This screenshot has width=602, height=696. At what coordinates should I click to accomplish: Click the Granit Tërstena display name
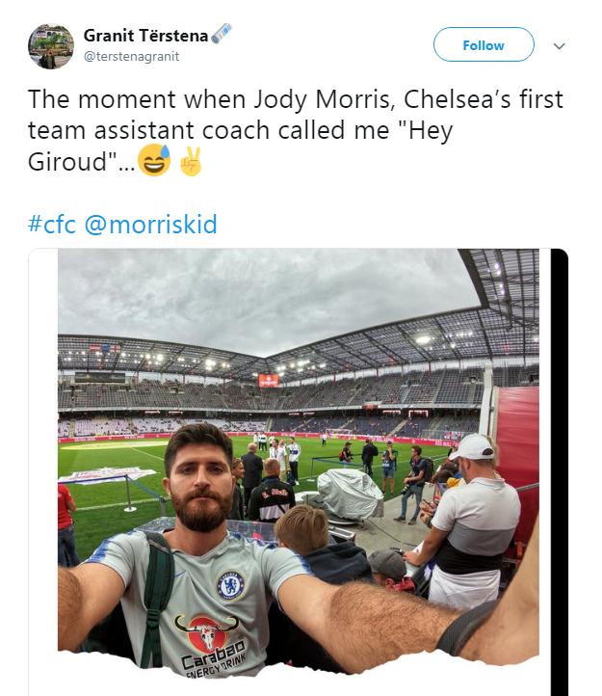click(145, 36)
